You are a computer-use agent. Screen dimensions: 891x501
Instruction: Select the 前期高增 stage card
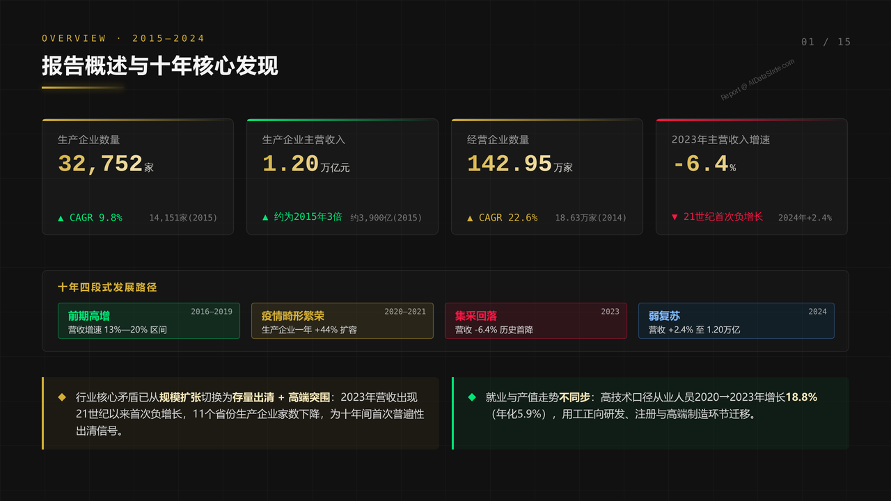149,321
